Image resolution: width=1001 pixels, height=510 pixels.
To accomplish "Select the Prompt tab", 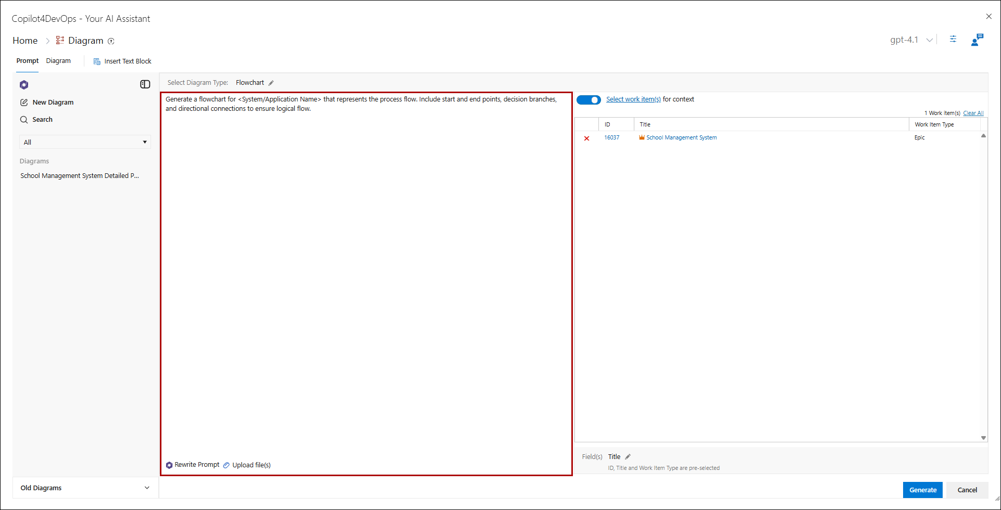I will [27, 61].
